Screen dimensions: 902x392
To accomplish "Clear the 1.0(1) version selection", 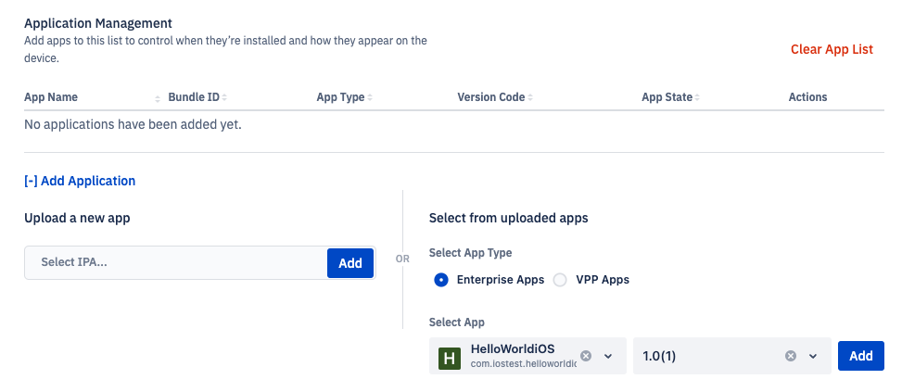I will (x=791, y=356).
